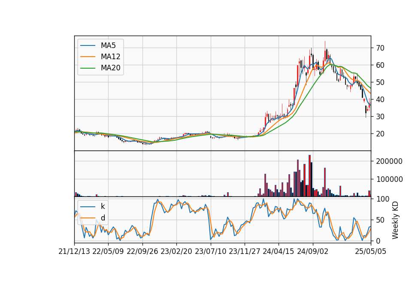
Task: Click the MA20 legend label
Action: click(x=110, y=68)
